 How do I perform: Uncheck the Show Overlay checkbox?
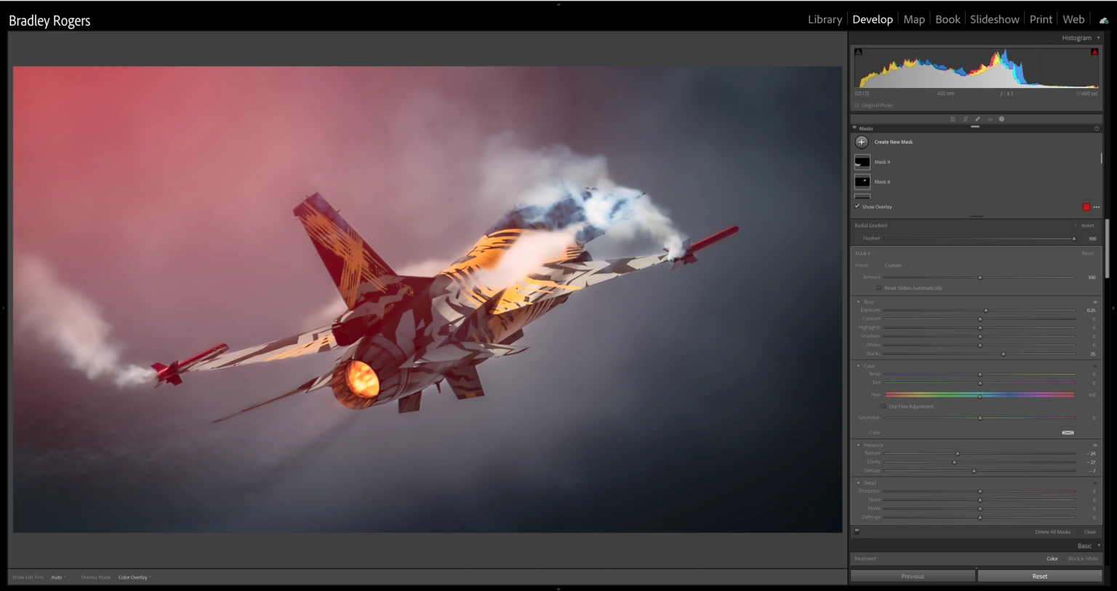pos(857,206)
